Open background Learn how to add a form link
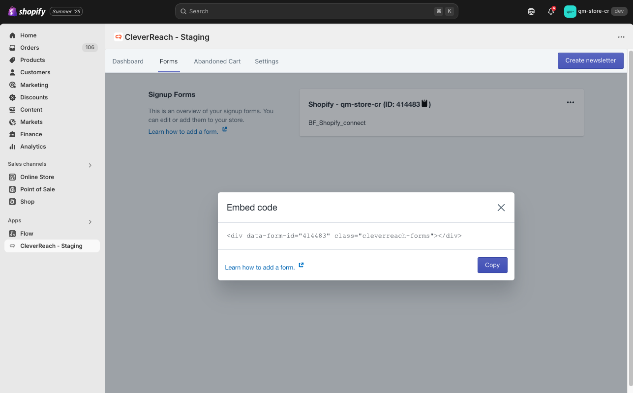Image resolution: width=633 pixels, height=393 pixels. (183, 132)
